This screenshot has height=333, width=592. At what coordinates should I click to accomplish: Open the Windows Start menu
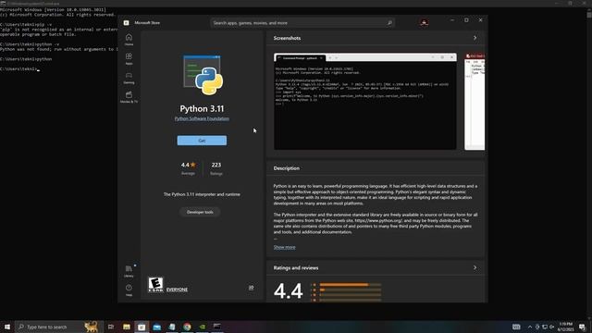[x=7, y=327]
